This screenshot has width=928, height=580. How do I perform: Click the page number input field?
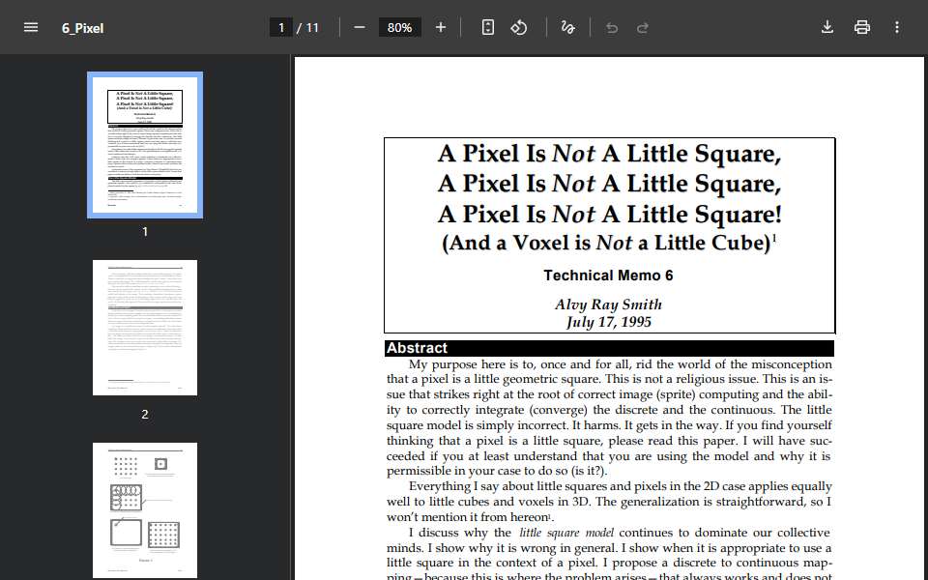click(281, 28)
